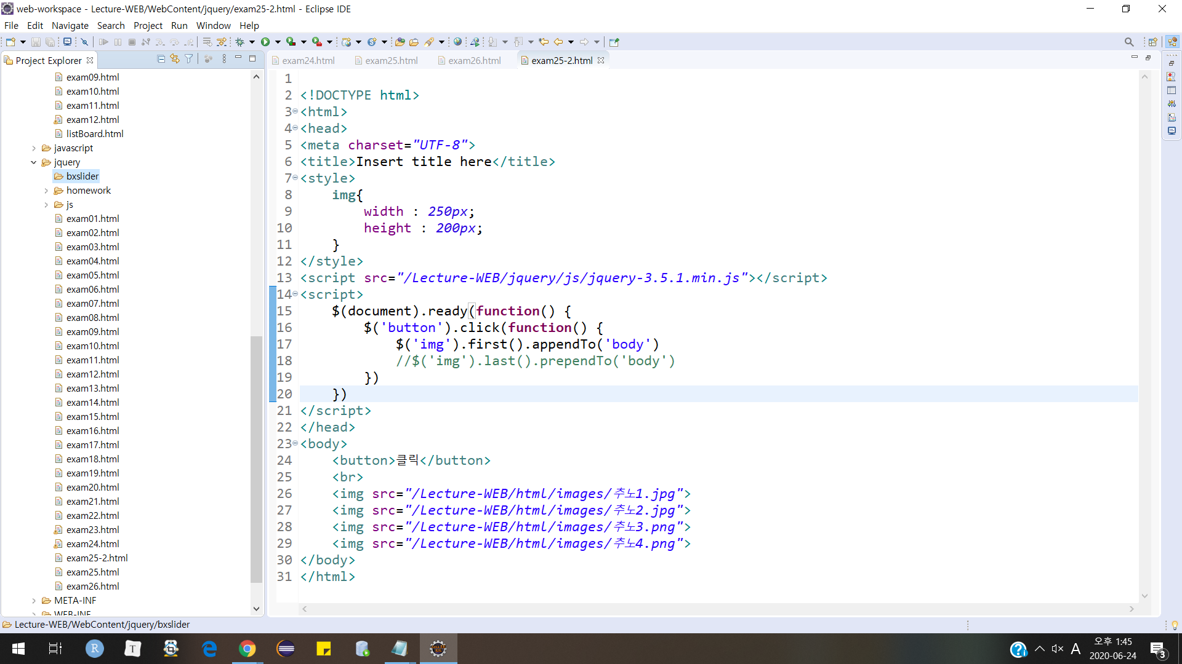
Task: Click the Open Web Browser globe icon
Action: (457, 42)
